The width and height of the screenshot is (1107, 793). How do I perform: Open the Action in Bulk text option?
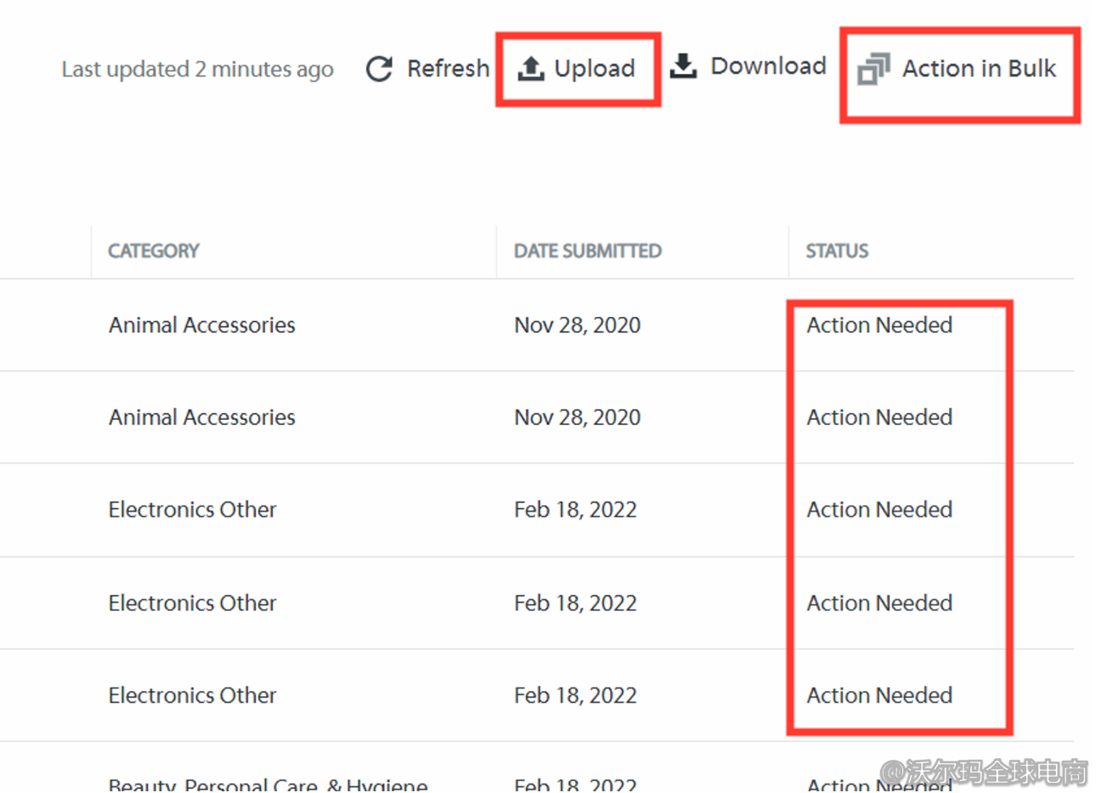(979, 68)
